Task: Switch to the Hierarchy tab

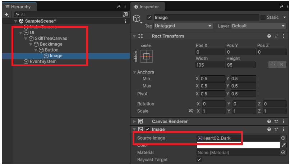Action: tap(19, 7)
